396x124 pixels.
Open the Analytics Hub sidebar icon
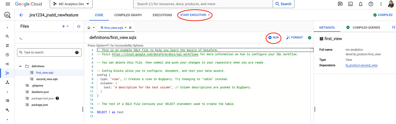pos(7,64)
